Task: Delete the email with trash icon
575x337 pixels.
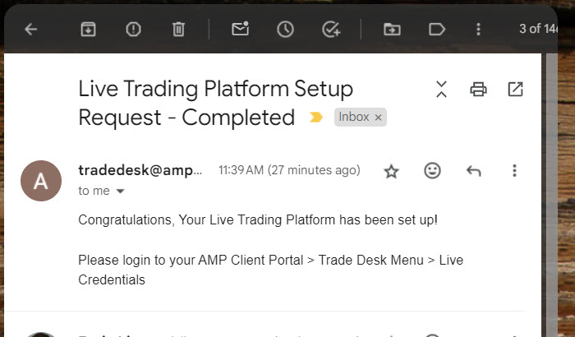Action: pos(178,29)
